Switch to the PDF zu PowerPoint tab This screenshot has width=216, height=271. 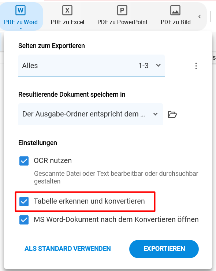[122, 16]
